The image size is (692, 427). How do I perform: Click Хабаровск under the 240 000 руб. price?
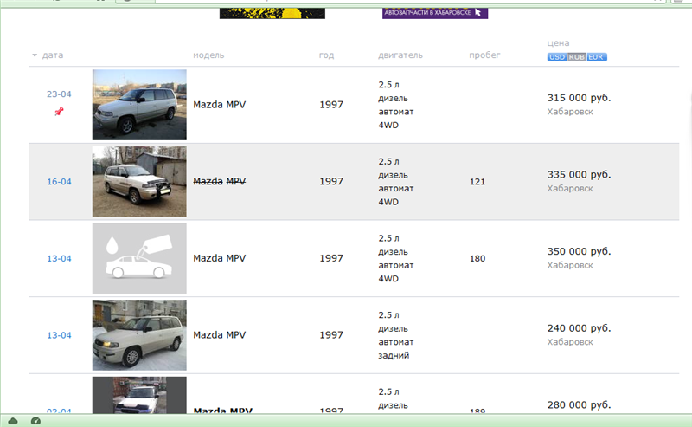[x=570, y=342]
